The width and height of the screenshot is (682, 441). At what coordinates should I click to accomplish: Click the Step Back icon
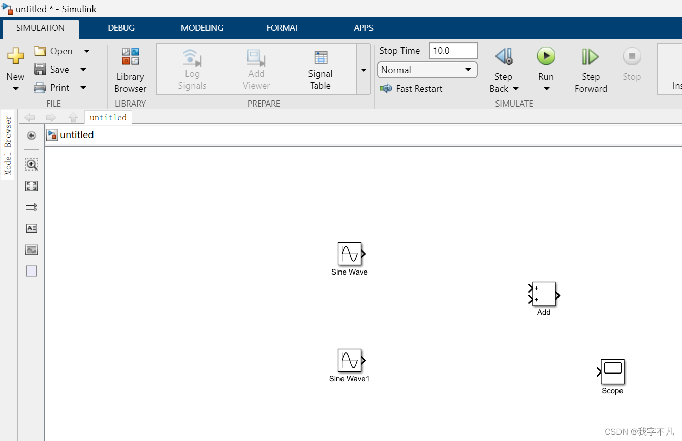(x=504, y=56)
